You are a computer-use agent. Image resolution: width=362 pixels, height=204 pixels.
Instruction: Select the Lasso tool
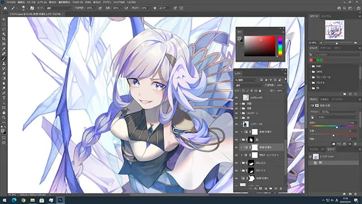[4, 29]
